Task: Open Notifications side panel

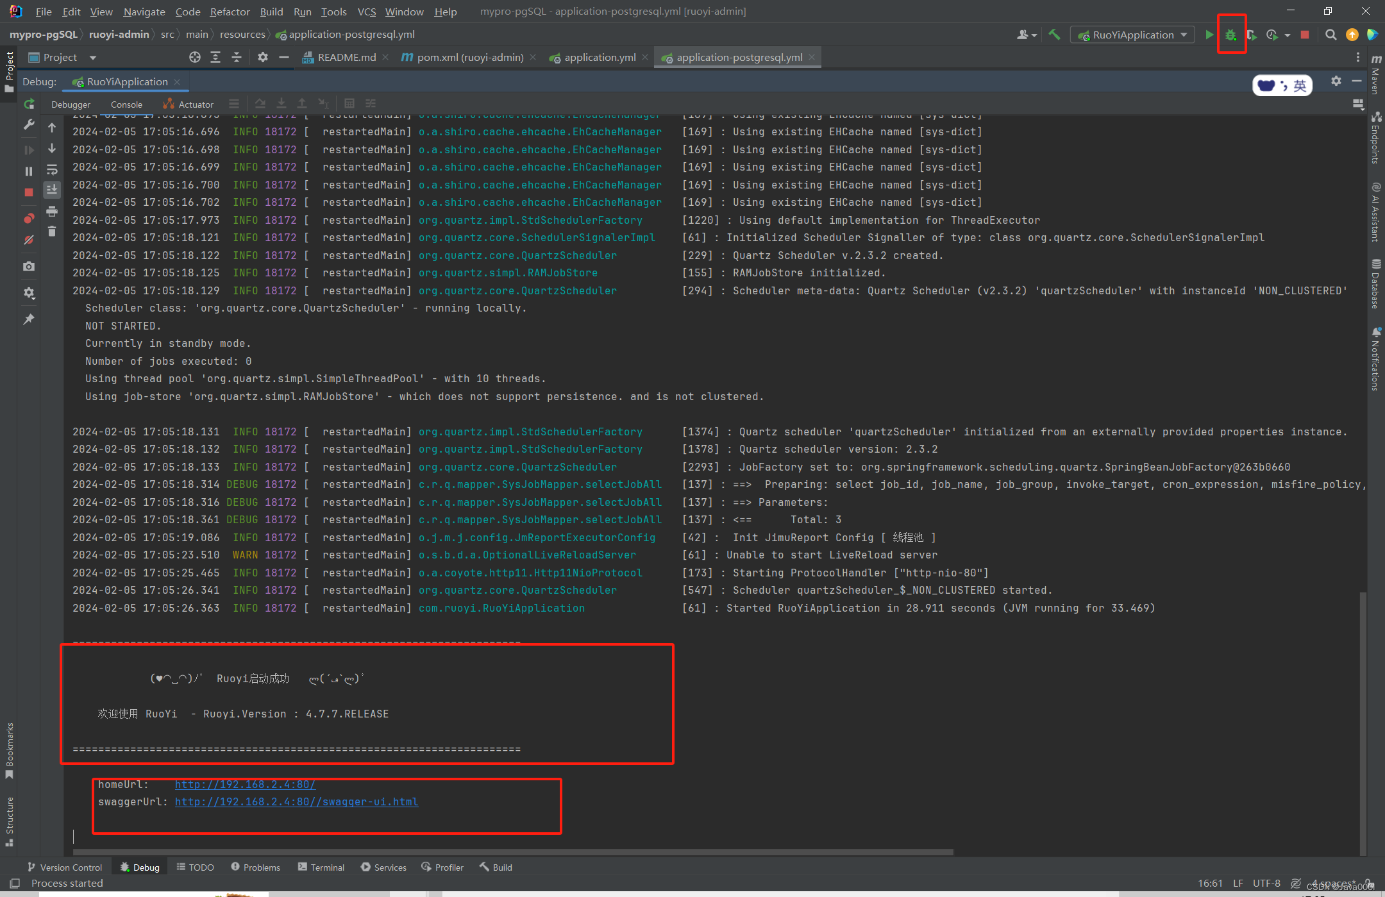Action: (1376, 359)
